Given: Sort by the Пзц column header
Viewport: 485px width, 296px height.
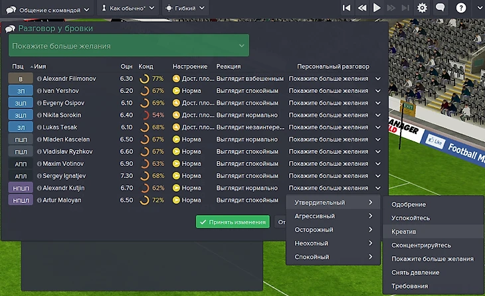Looking at the screenshot, I should click(18, 66).
